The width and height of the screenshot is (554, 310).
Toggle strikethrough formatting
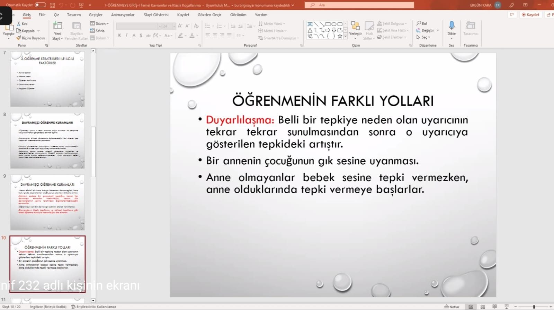click(x=148, y=35)
